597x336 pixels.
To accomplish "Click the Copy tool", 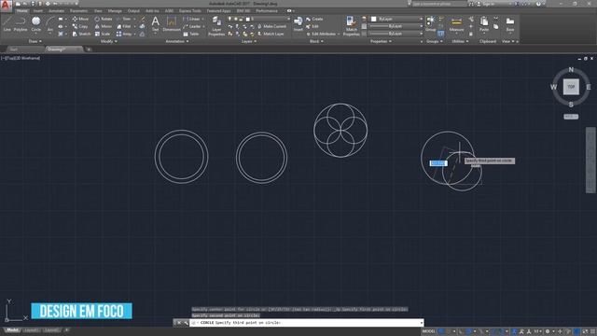I will tap(80, 26).
